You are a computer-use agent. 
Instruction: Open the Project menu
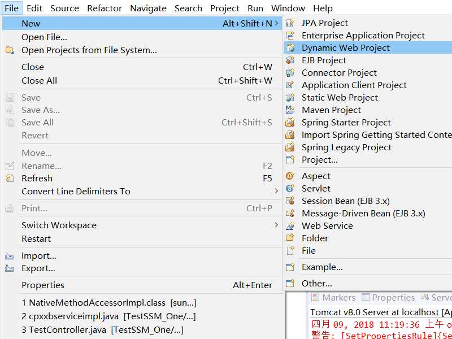[x=225, y=8]
